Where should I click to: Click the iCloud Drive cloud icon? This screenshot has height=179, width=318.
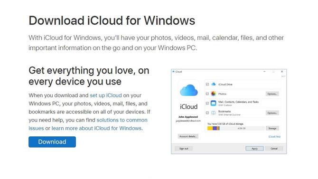214,84
